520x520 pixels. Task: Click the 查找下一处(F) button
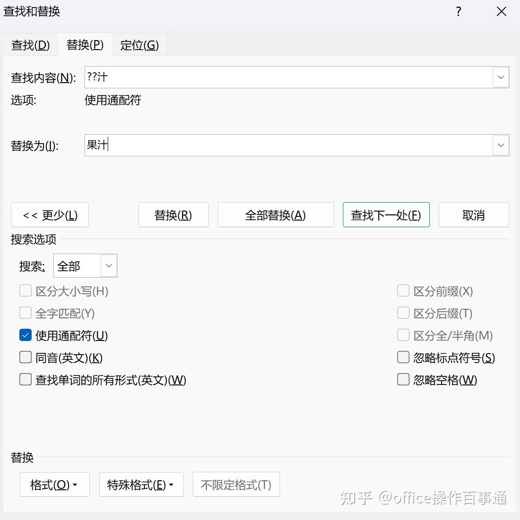(x=386, y=215)
